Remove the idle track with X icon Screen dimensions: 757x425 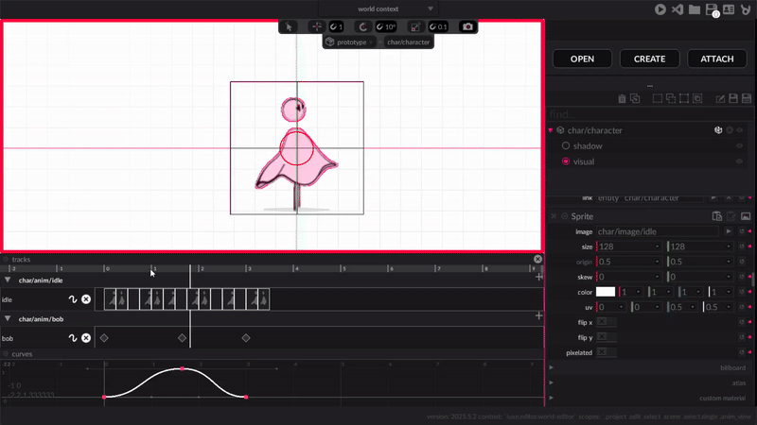pos(86,299)
